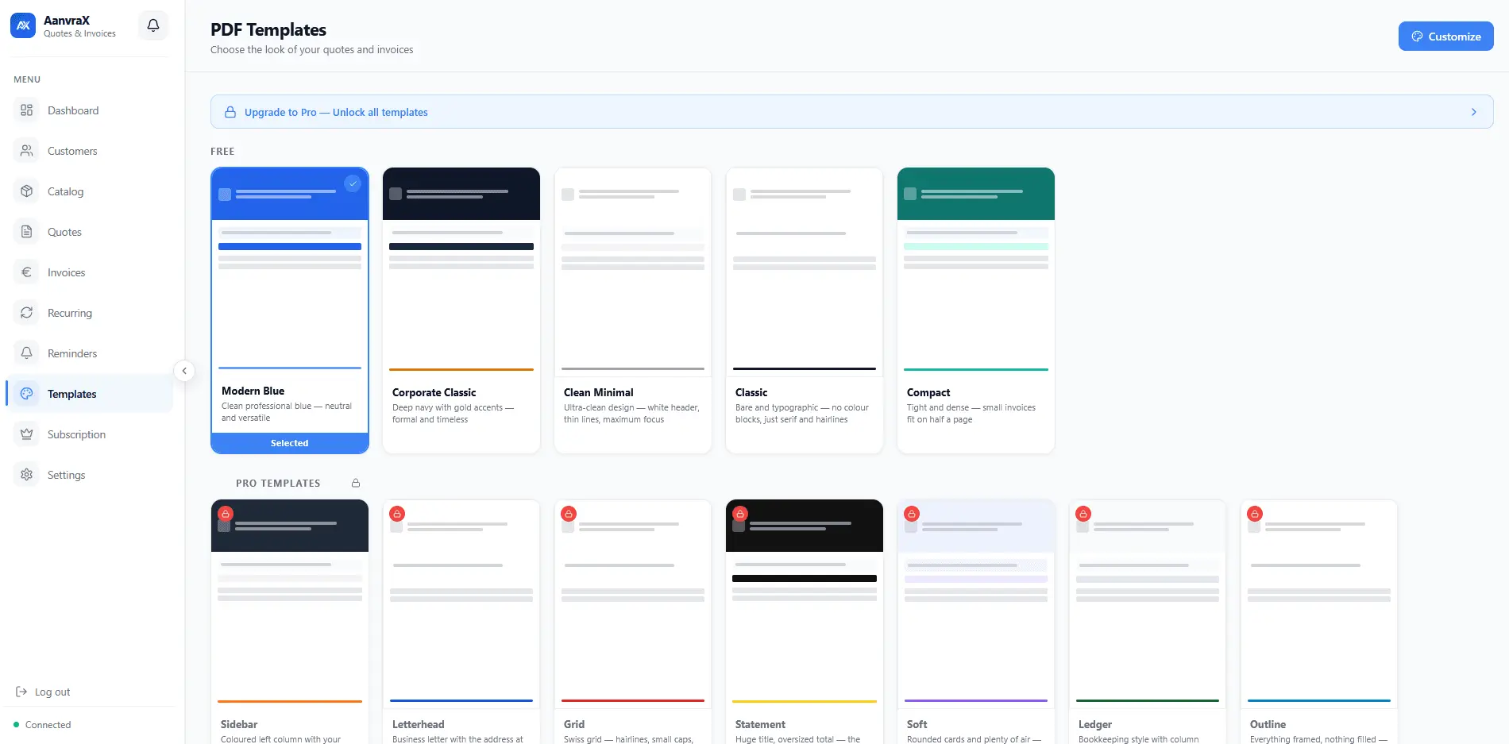Click the Recurring arrows icon
Image resolution: width=1509 pixels, height=744 pixels.
[x=26, y=313]
